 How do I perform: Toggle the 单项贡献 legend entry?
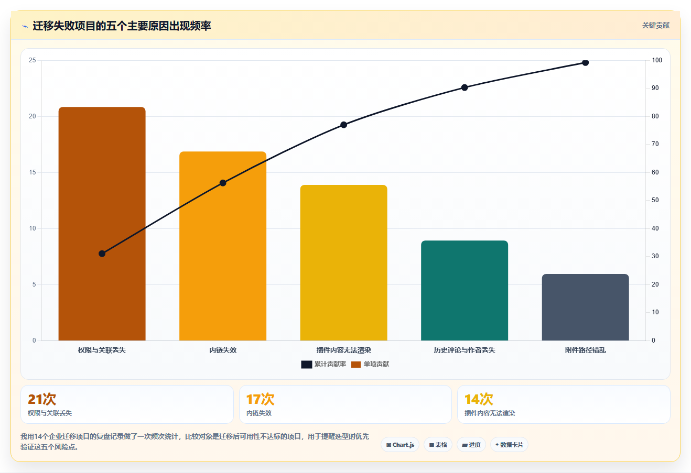(370, 364)
